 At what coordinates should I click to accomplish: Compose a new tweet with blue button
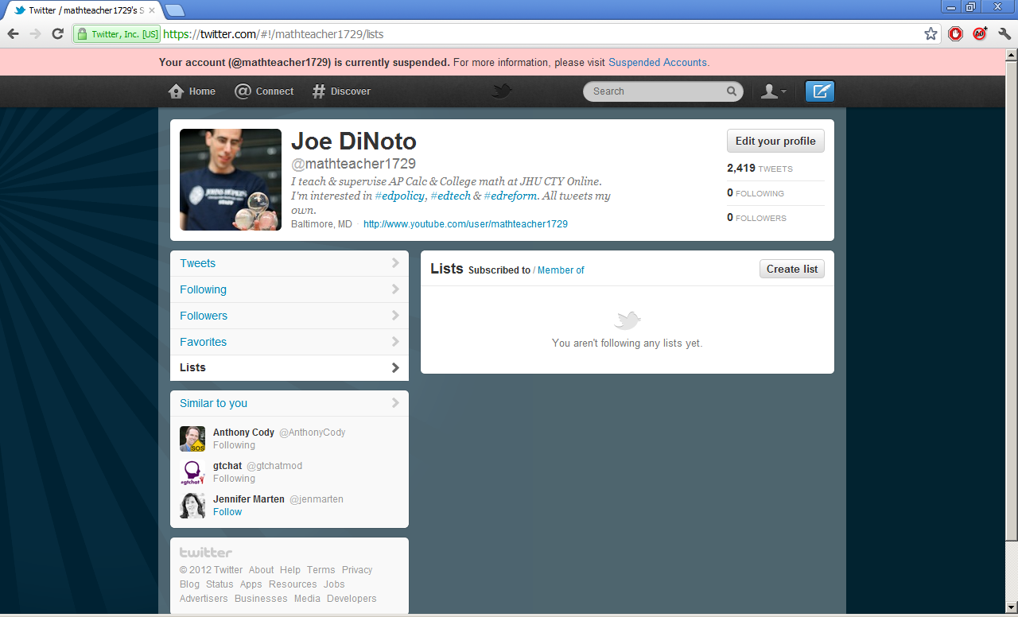pos(820,91)
